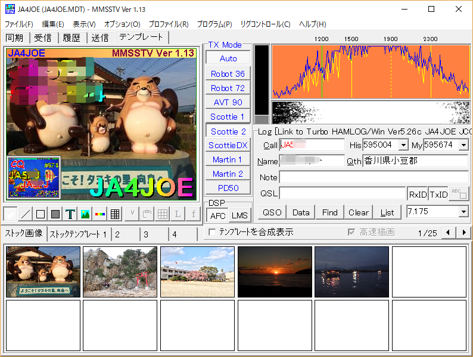The image size is (473, 357).
Task: Select Robot 72 TX mode
Action: tap(228, 88)
